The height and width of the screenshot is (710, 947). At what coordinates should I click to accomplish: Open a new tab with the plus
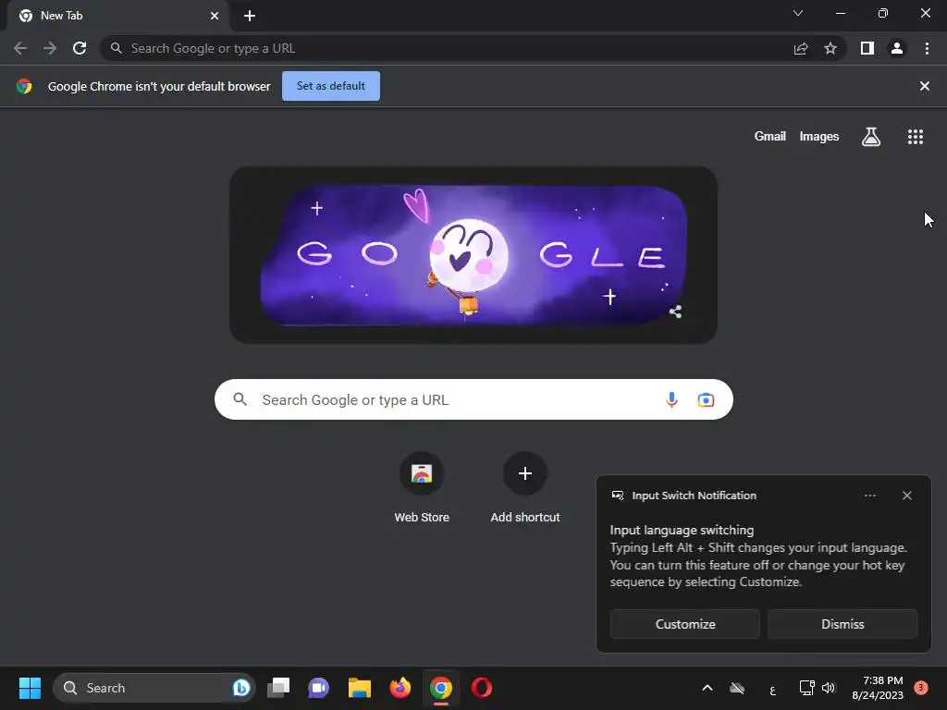click(x=250, y=16)
